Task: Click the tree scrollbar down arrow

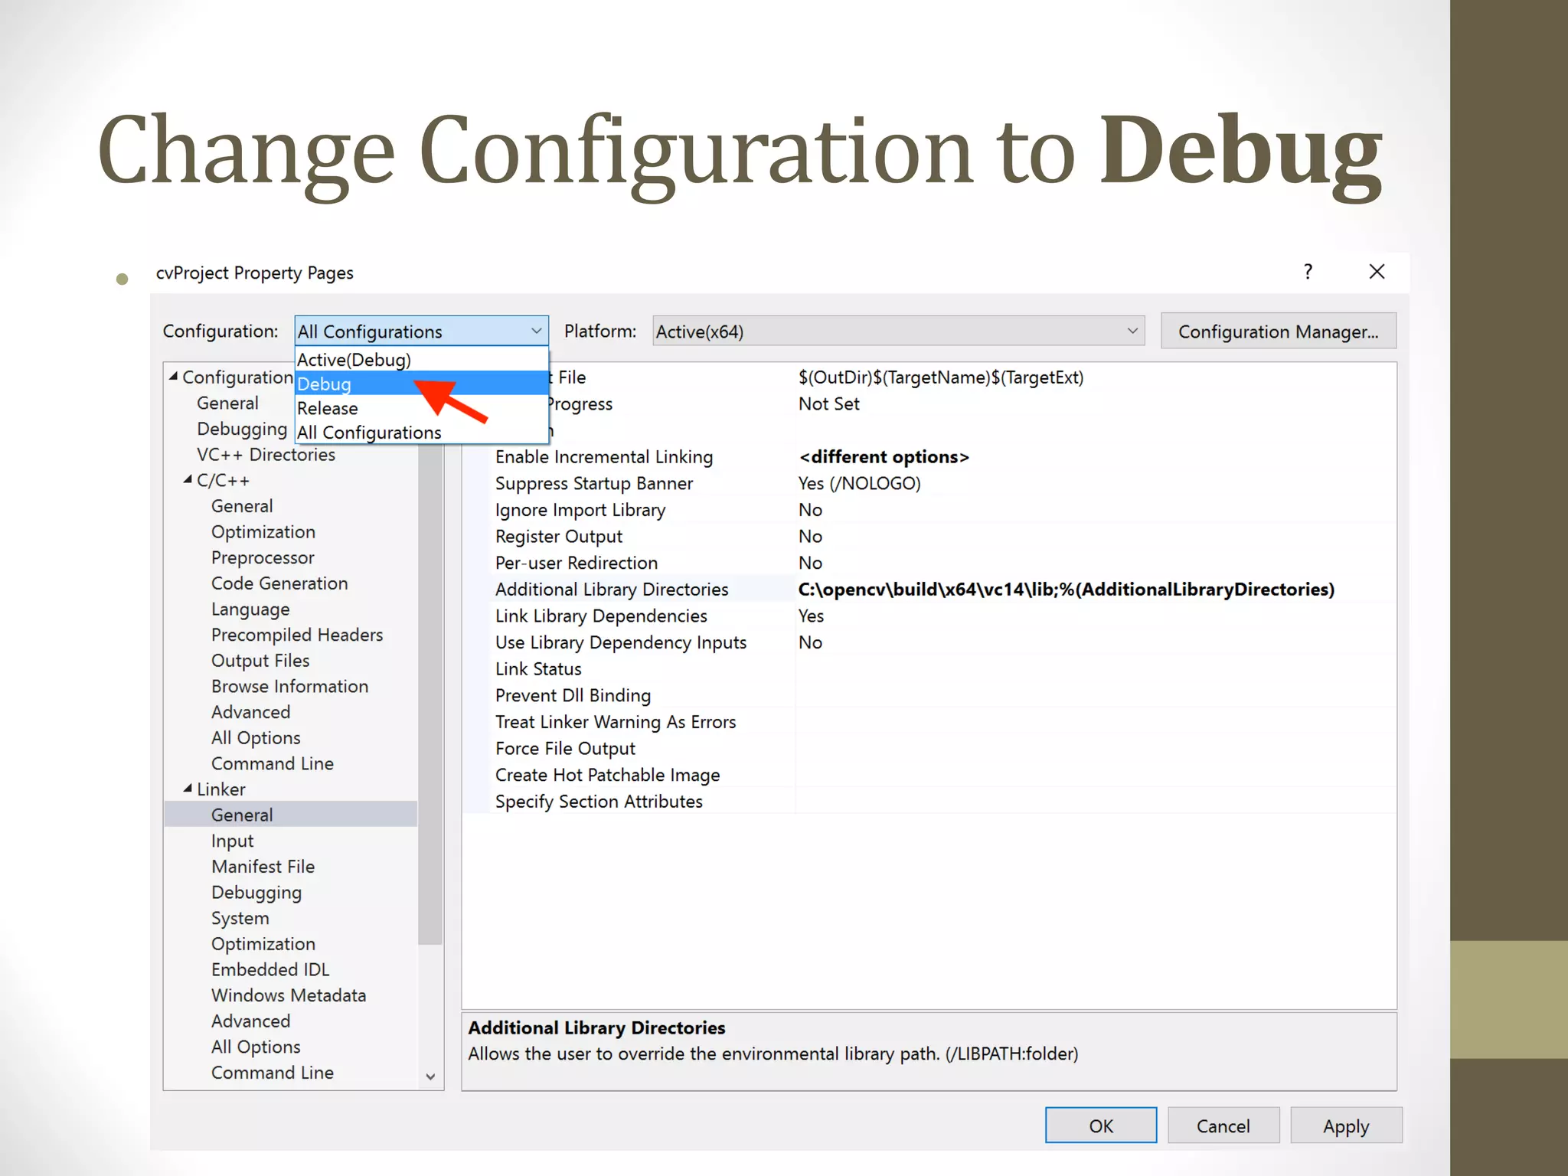Action: (430, 1076)
